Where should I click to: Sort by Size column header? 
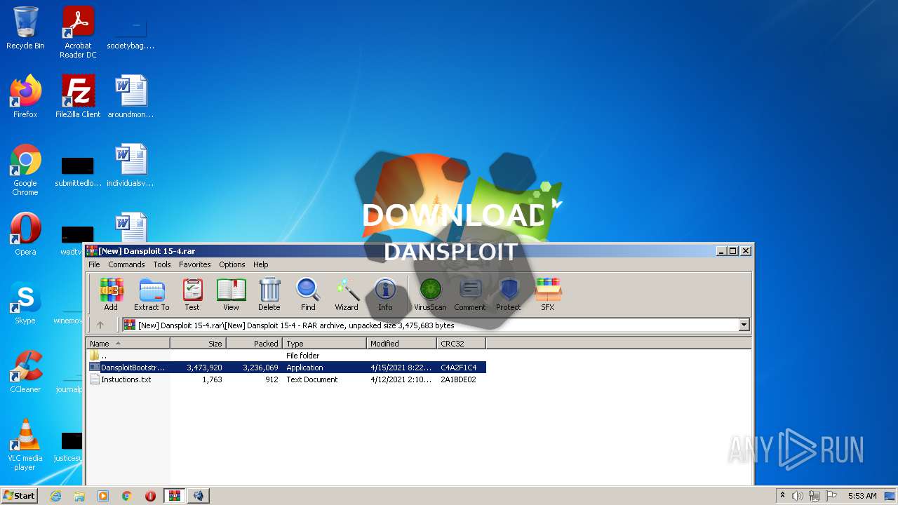click(x=198, y=344)
